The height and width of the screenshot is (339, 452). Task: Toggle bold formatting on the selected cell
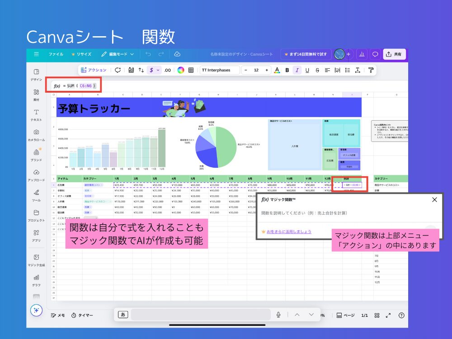tap(287, 70)
